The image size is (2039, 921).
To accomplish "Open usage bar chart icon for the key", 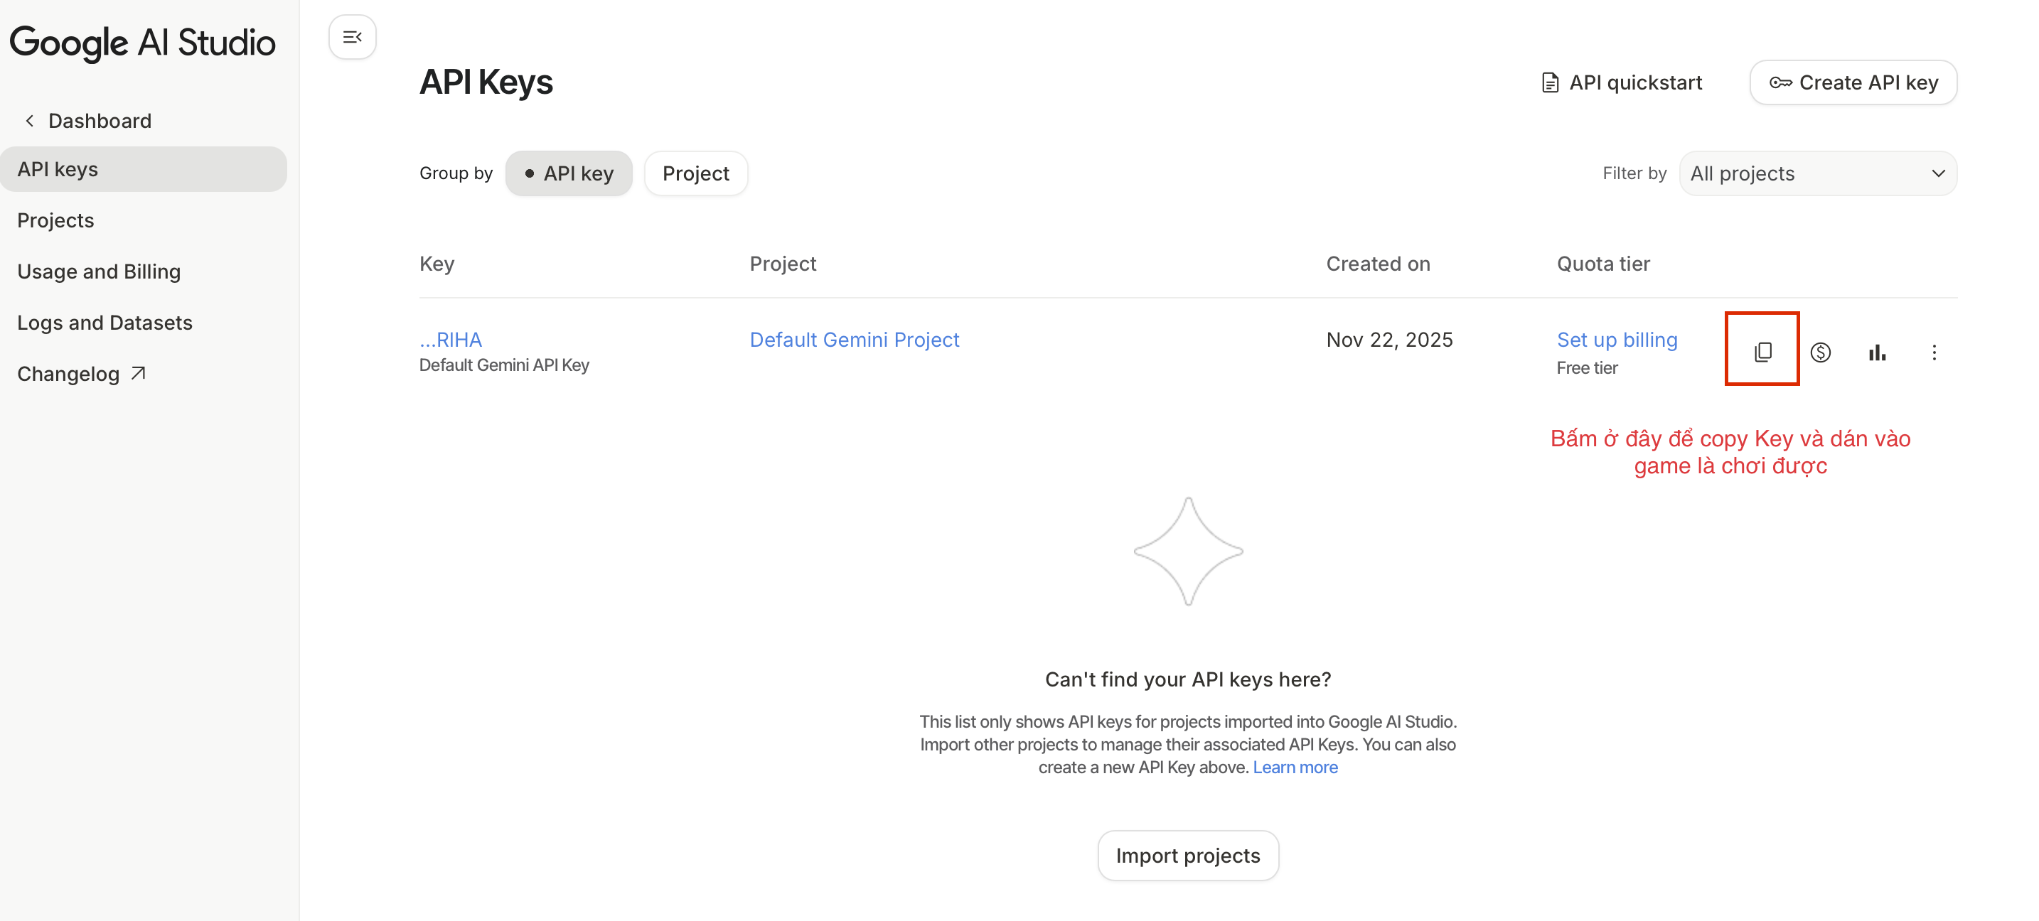I will (1878, 352).
